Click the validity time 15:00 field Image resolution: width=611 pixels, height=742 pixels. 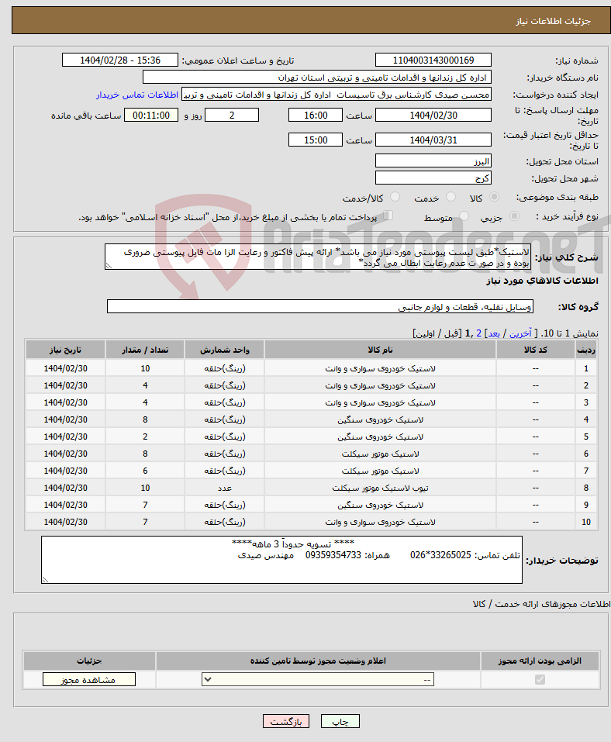[x=316, y=140]
